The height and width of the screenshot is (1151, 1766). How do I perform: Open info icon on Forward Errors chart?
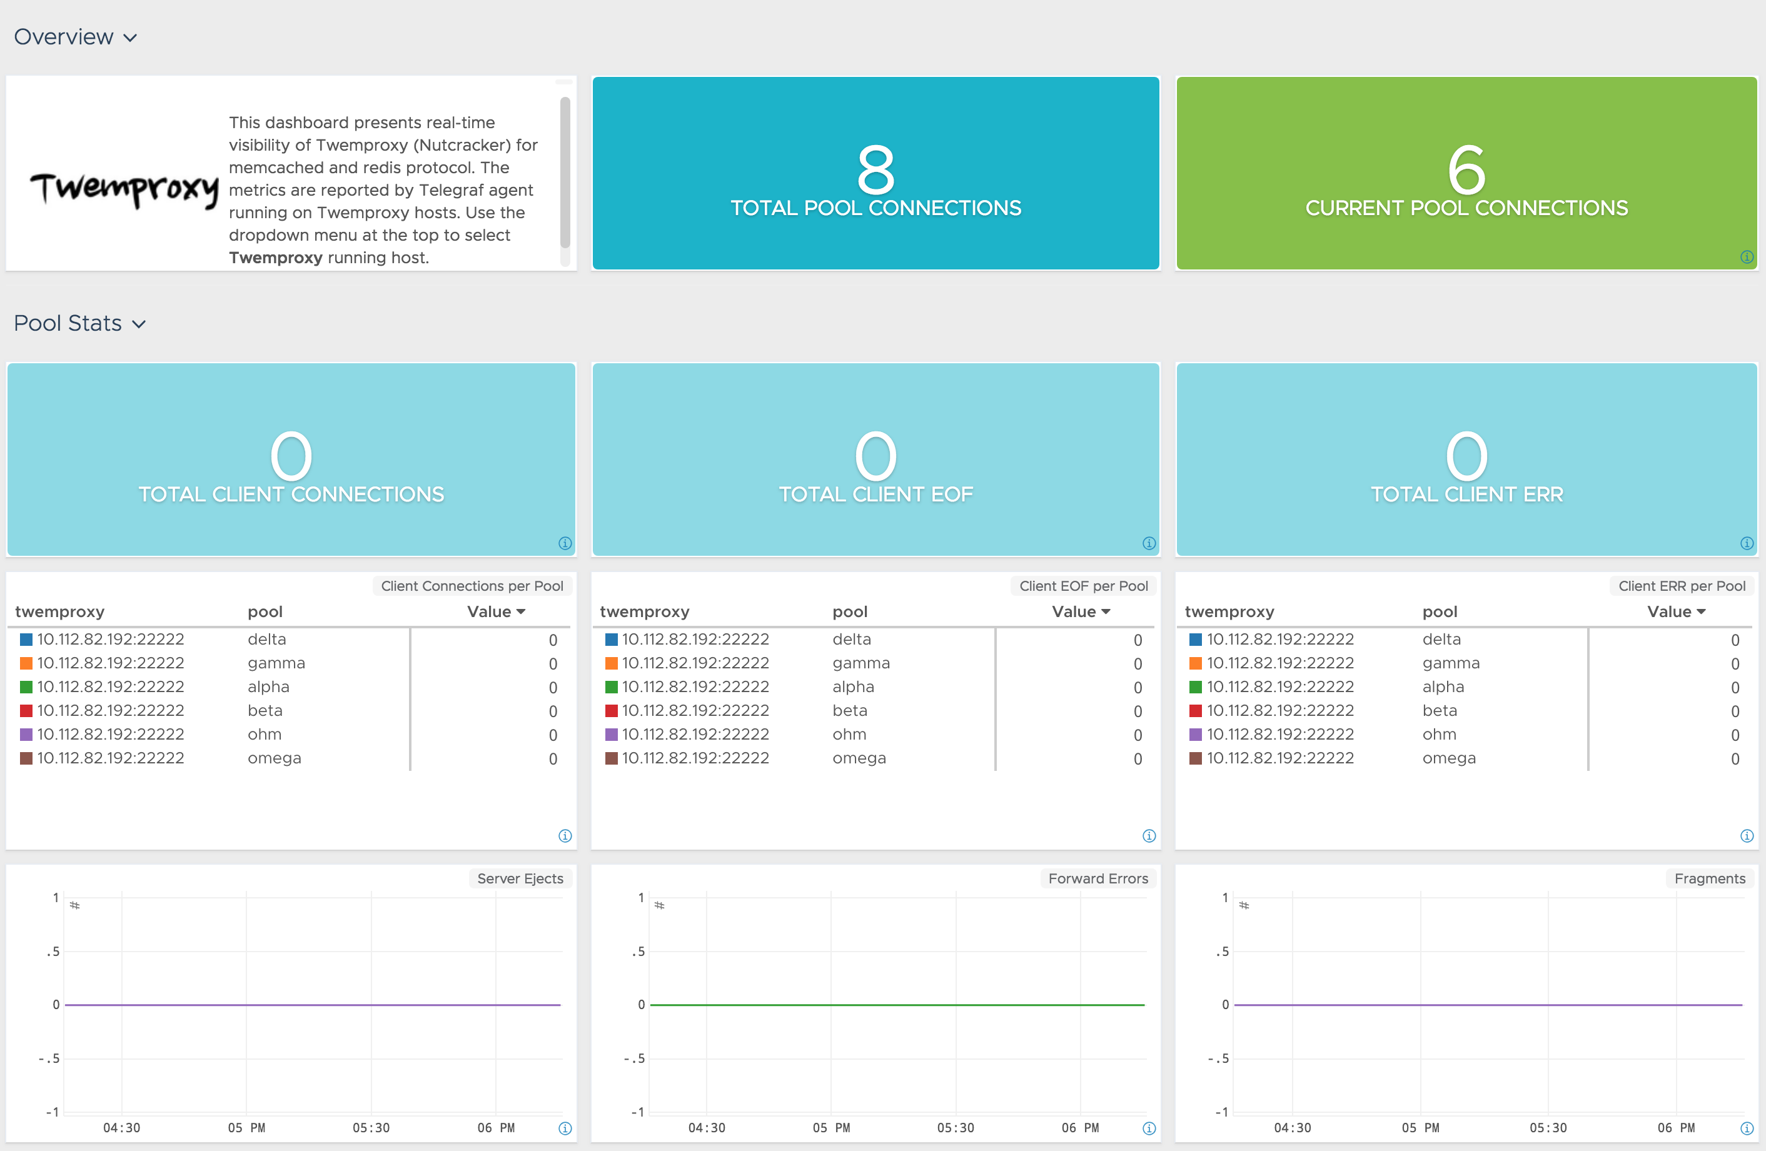pyautogui.click(x=1149, y=1128)
